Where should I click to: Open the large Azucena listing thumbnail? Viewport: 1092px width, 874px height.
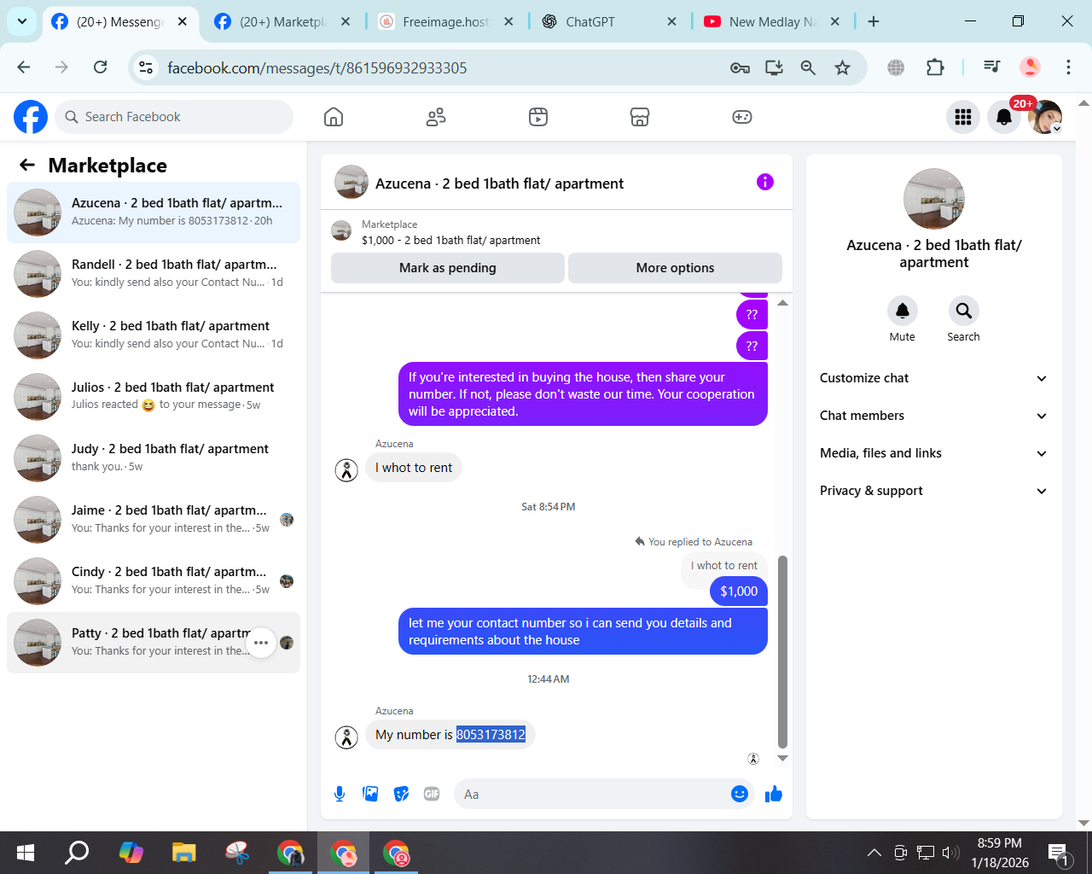coord(934,199)
